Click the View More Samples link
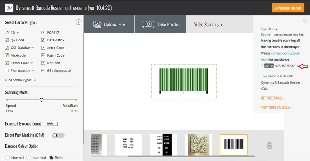The height and width of the screenshot is (161, 310). click(x=276, y=107)
